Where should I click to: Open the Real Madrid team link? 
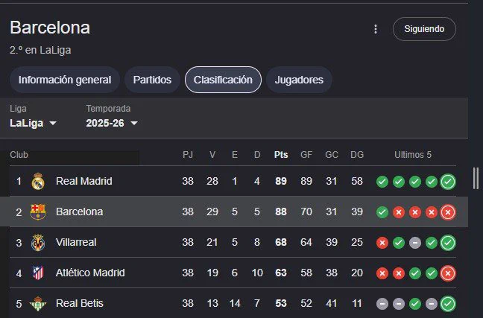click(84, 181)
